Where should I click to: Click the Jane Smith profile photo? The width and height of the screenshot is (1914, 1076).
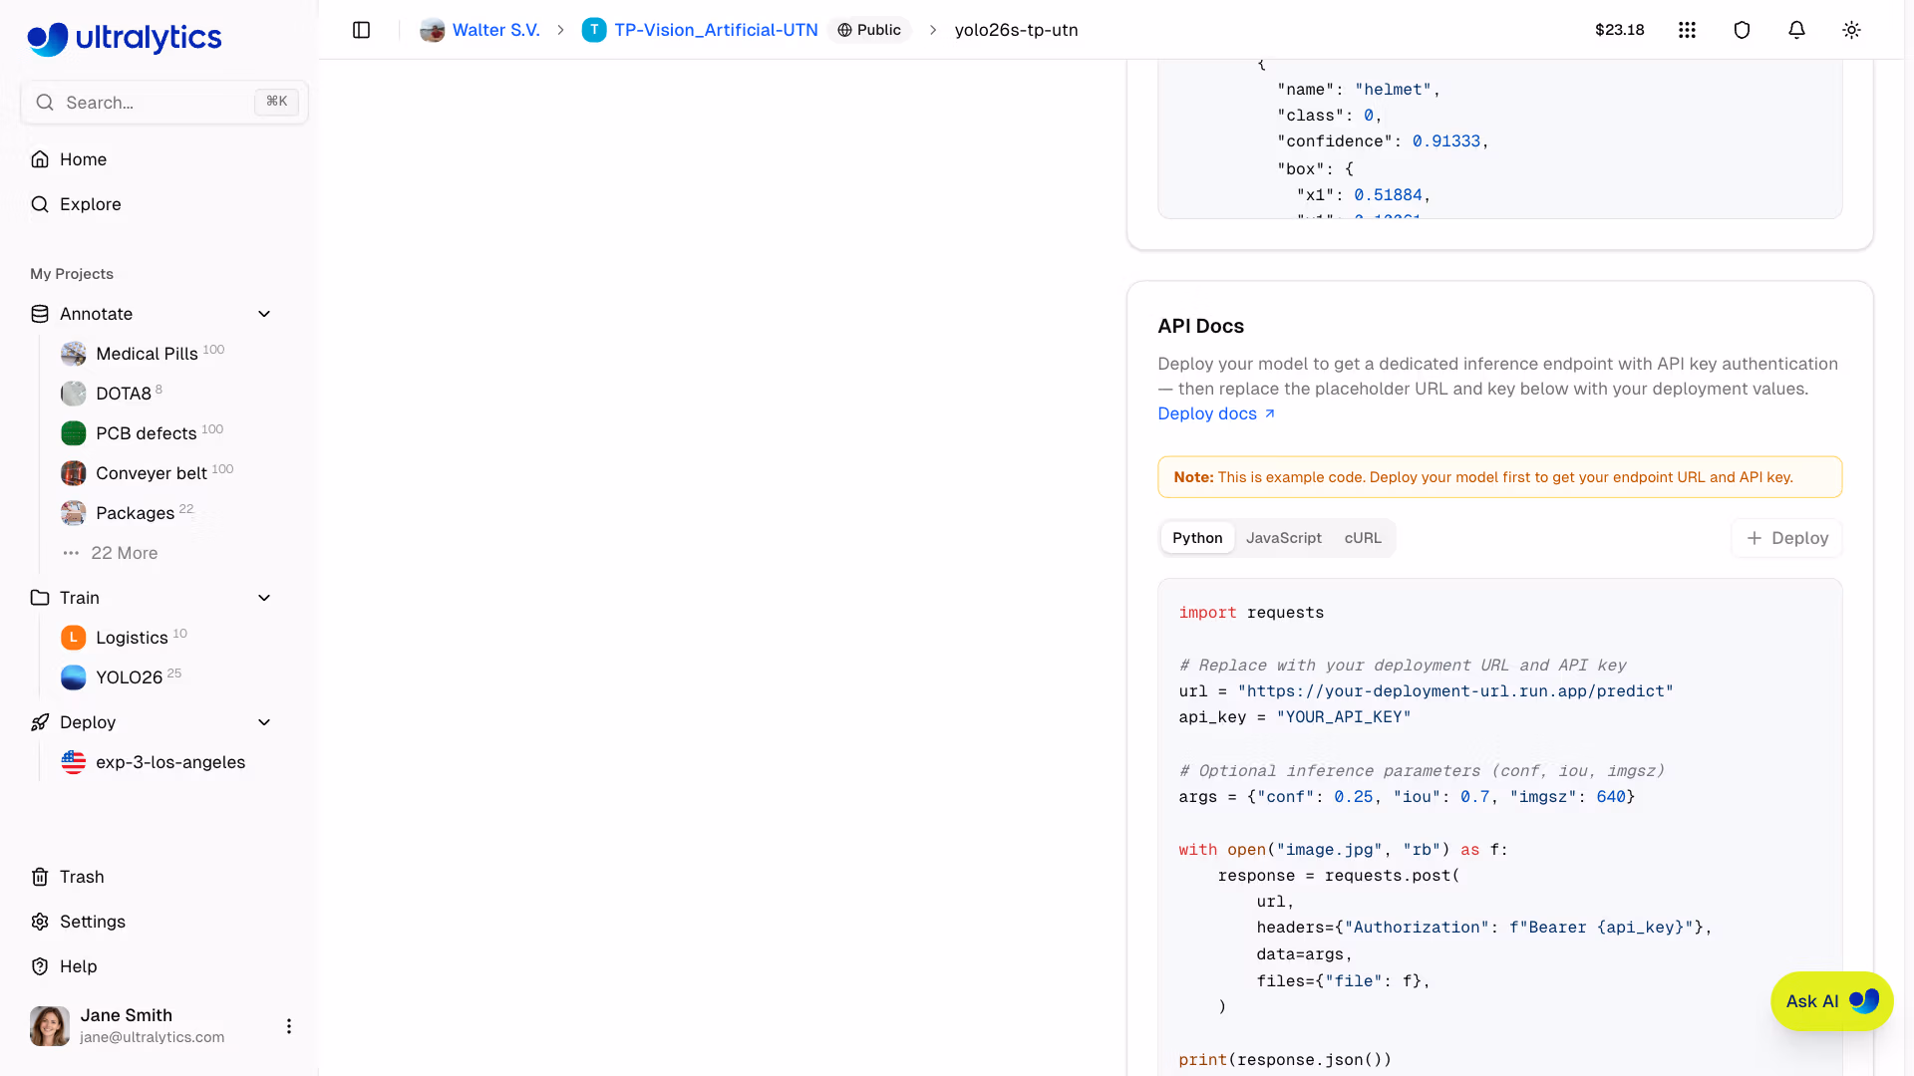point(50,1026)
